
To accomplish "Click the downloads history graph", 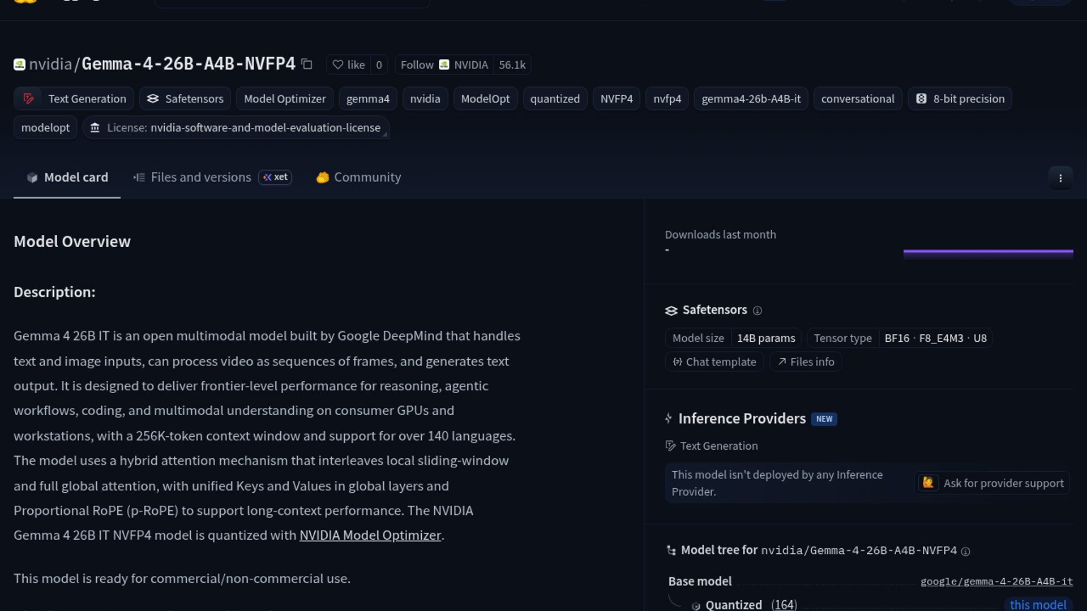I will tap(988, 254).
